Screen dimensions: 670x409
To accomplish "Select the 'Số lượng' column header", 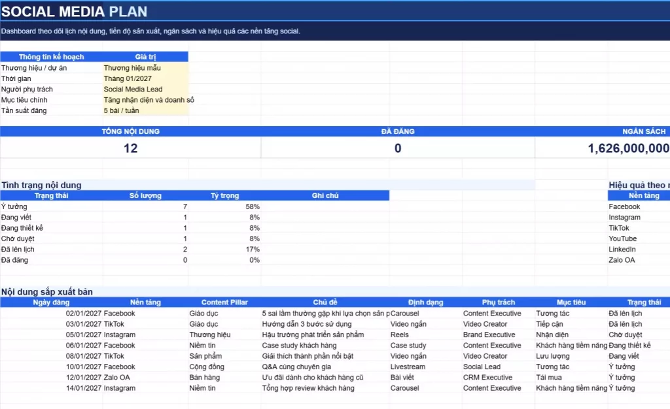I will (x=145, y=195).
